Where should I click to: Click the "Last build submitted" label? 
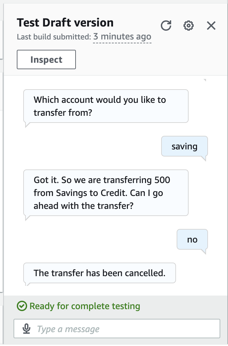point(54,37)
